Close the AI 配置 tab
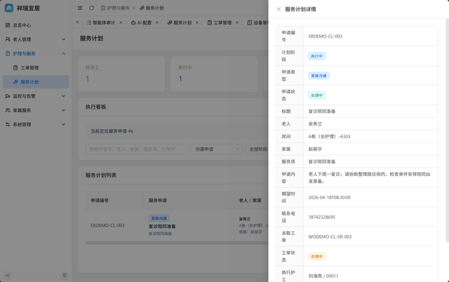Screen dimensions: 449x282 (x=157, y=22)
